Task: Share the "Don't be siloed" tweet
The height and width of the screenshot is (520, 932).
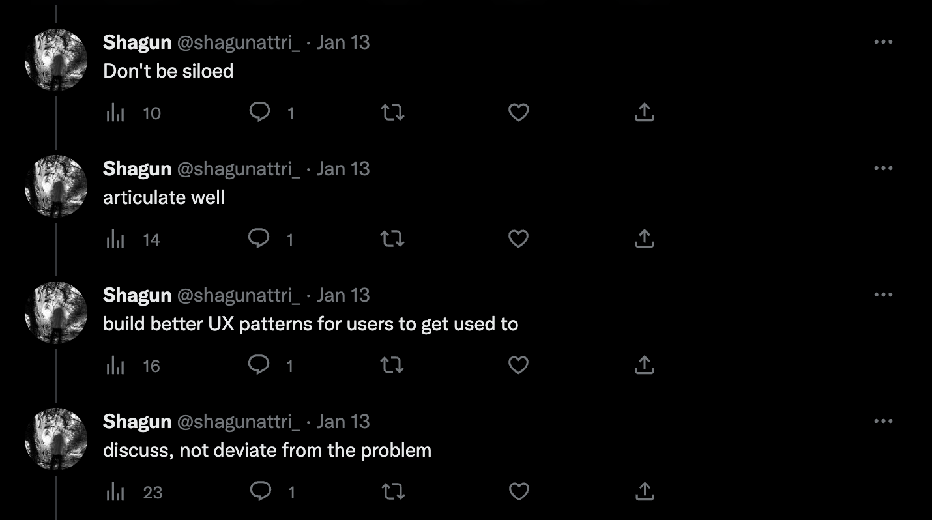Action: pos(645,113)
